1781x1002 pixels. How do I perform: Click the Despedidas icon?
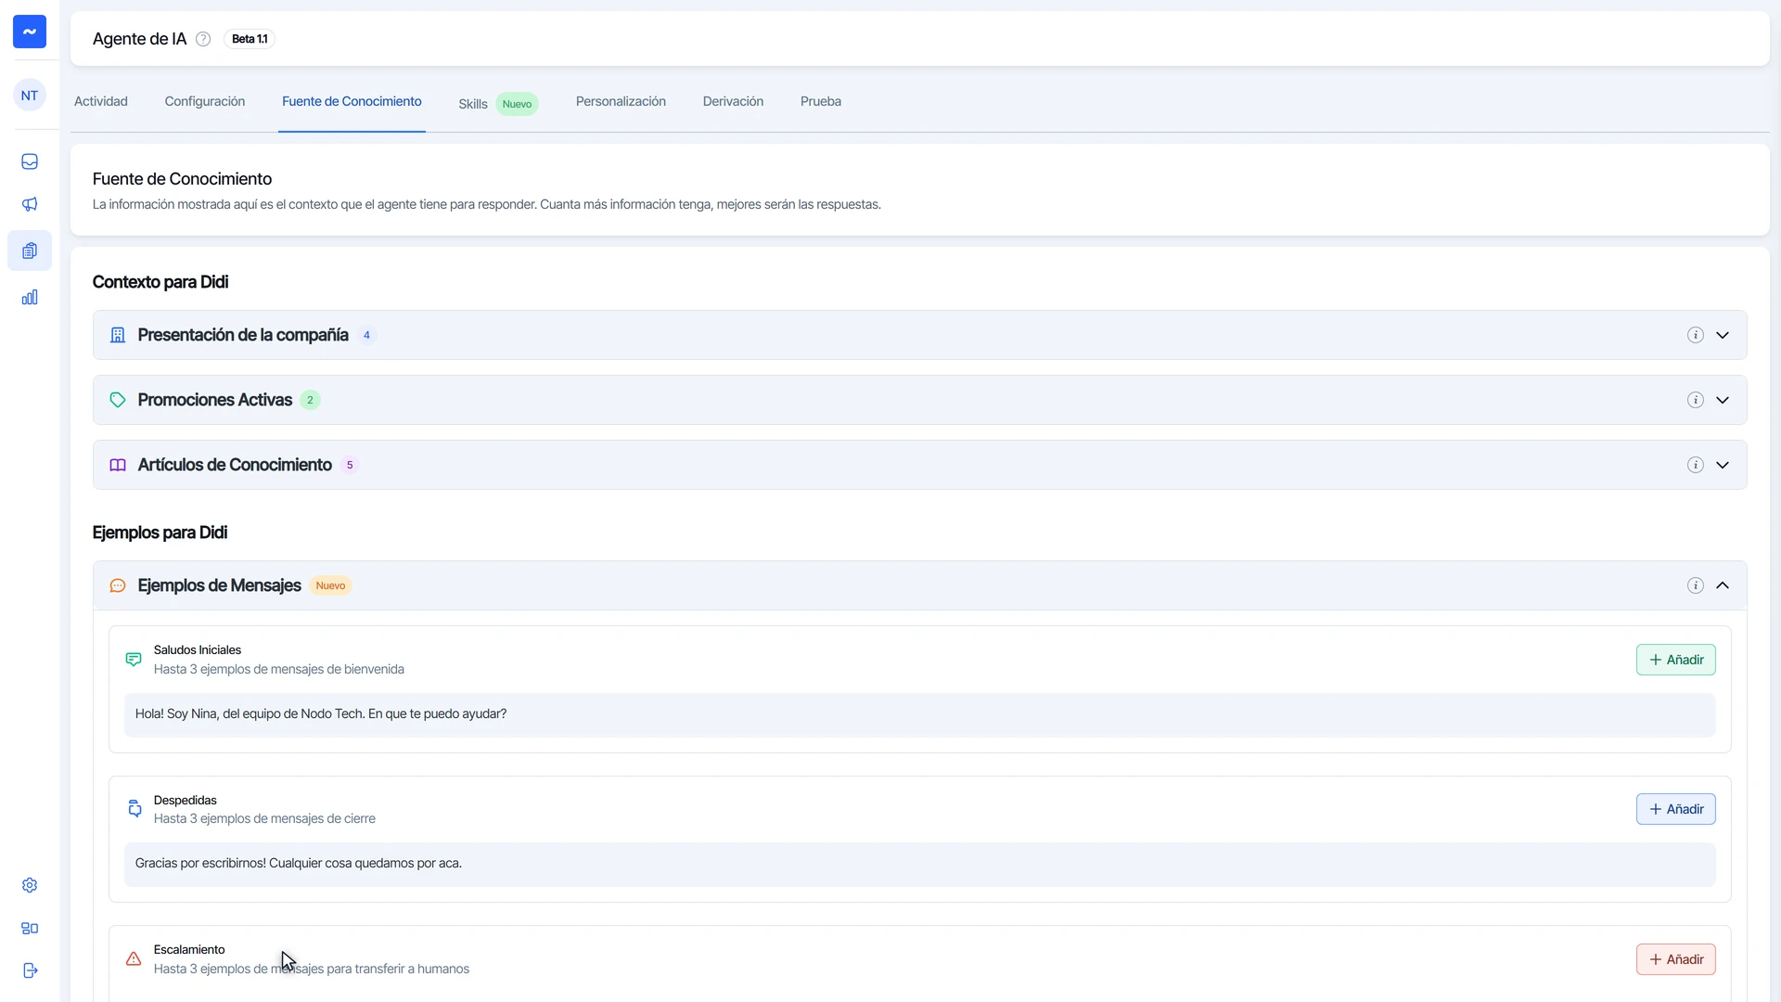pos(134,809)
